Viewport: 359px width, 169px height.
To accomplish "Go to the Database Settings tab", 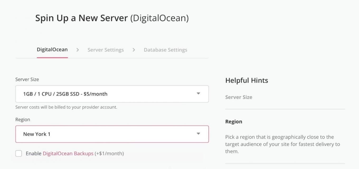I will 166,50.
